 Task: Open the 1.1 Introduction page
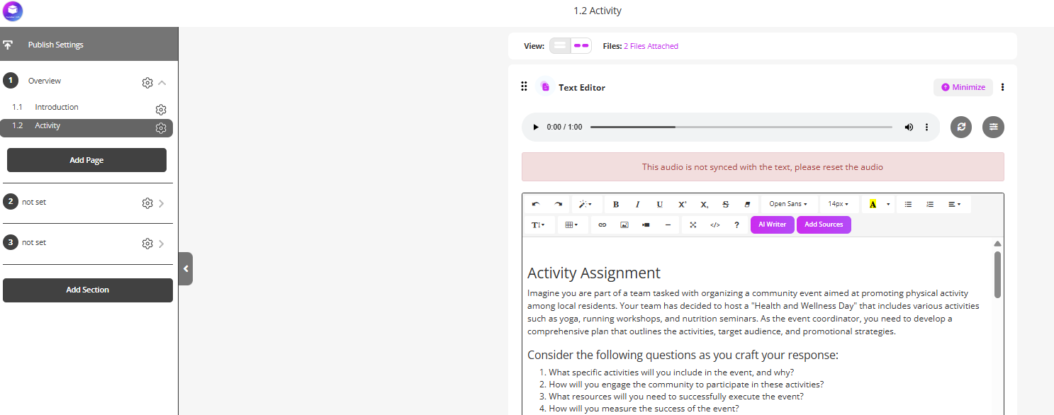[x=57, y=107]
